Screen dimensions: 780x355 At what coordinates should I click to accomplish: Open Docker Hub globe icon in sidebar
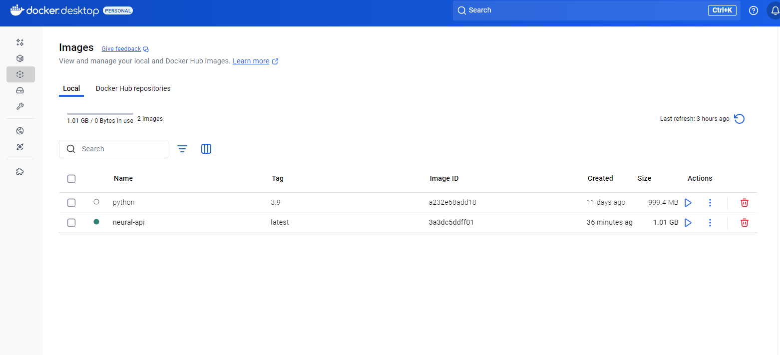point(20,131)
